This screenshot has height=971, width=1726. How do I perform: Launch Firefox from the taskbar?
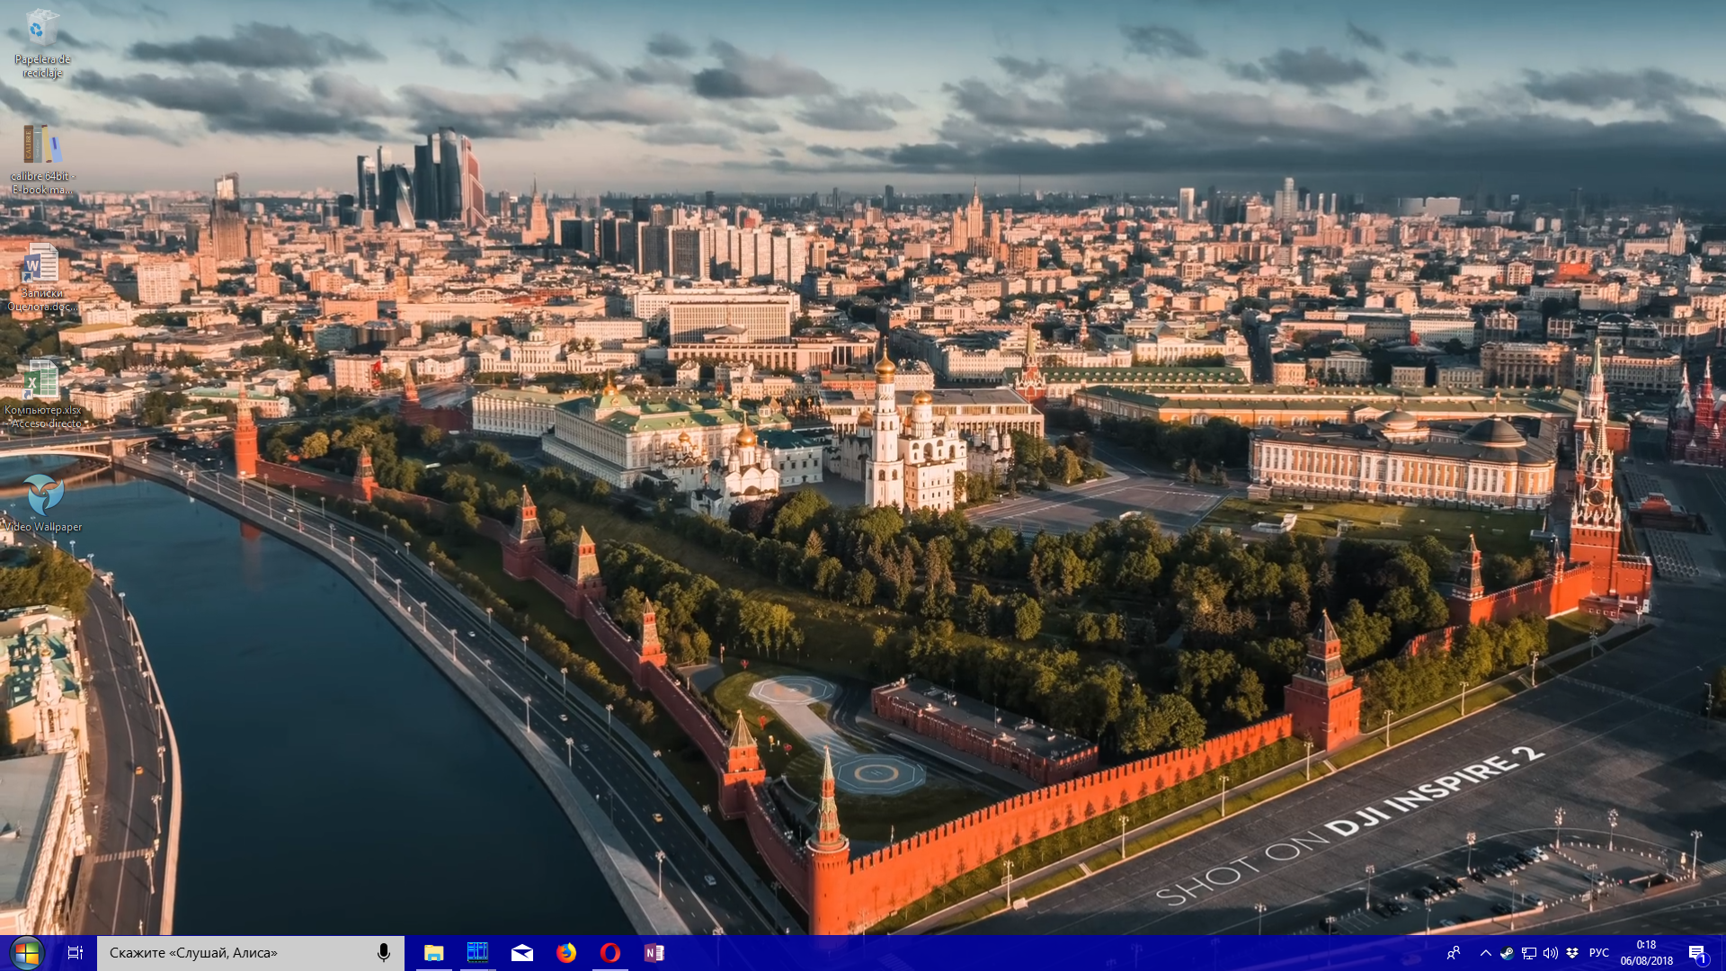[566, 953]
